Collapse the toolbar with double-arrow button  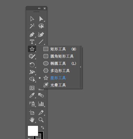pyautogui.click(x=39, y=8)
